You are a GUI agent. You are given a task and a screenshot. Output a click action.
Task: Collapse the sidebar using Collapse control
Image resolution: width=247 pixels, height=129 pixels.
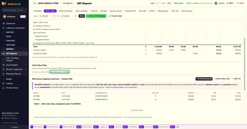14,127
